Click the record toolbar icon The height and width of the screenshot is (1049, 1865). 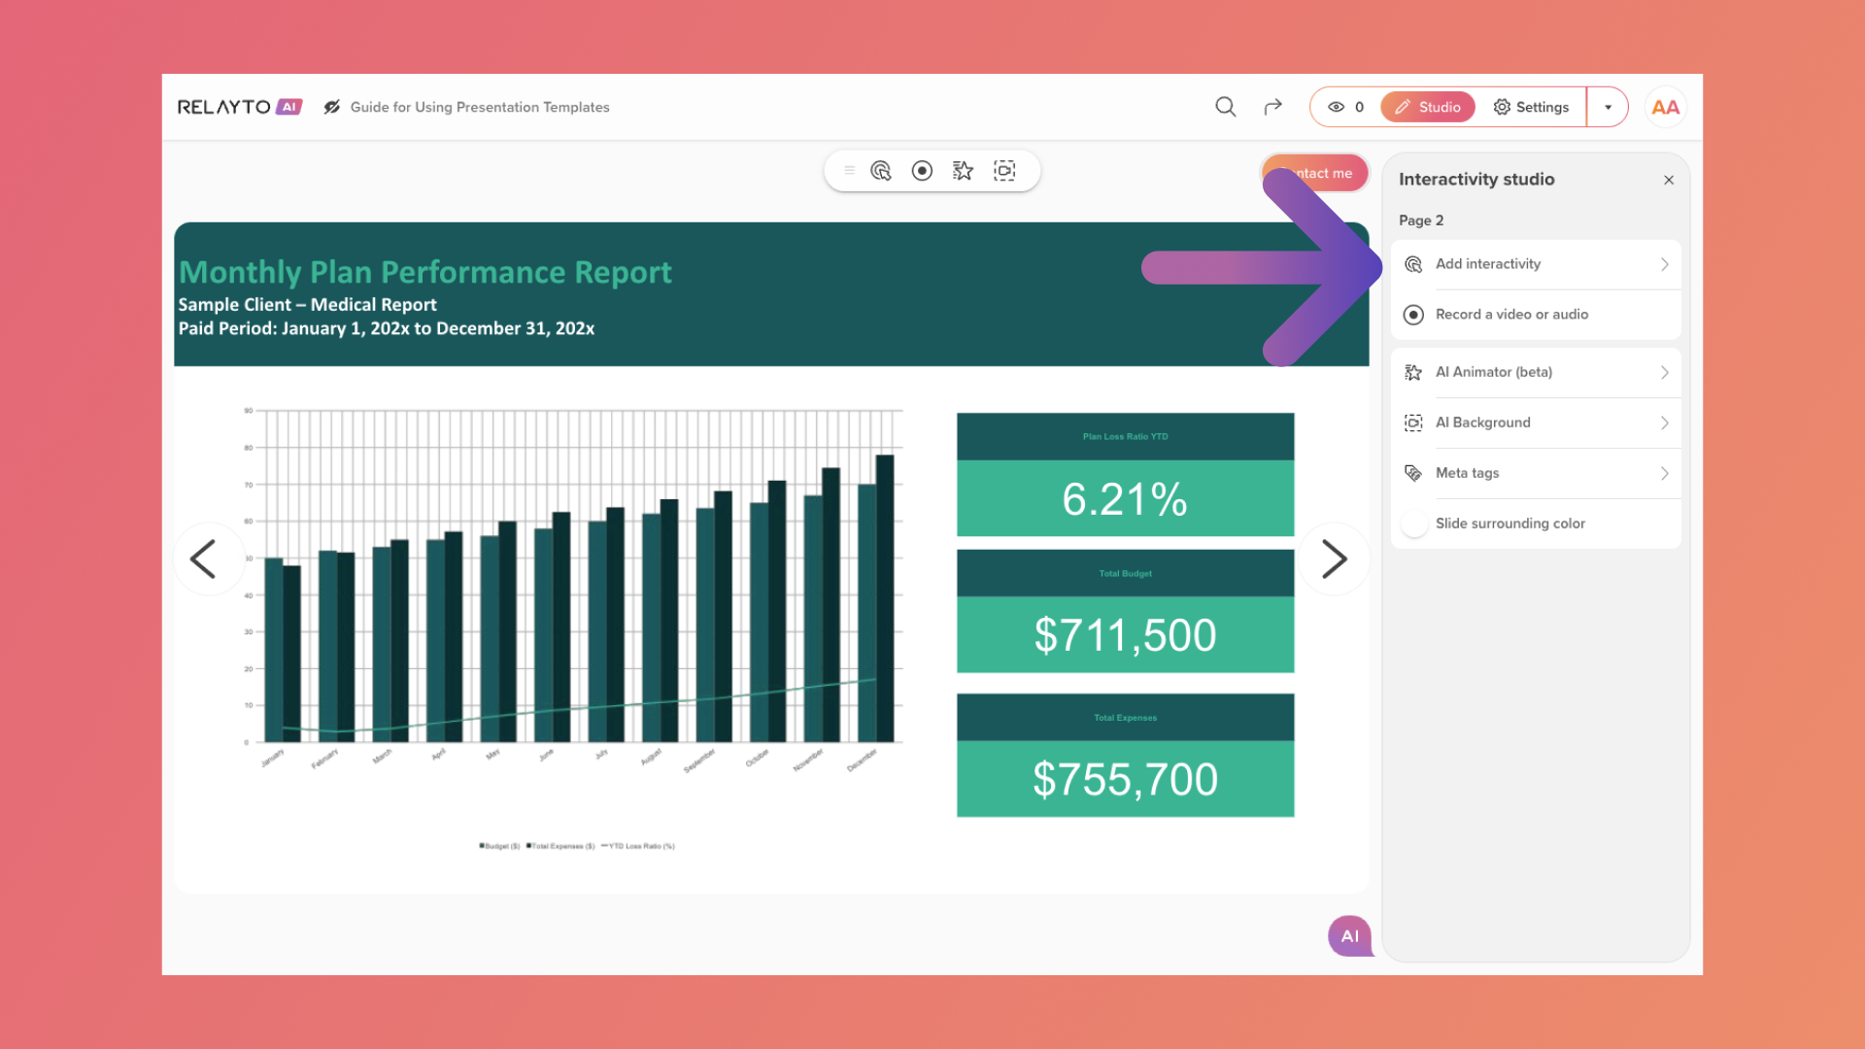point(922,171)
